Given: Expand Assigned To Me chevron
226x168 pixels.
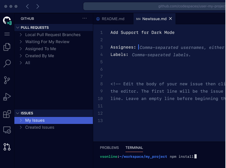Looking at the screenshot, I should click(x=21, y=49).
